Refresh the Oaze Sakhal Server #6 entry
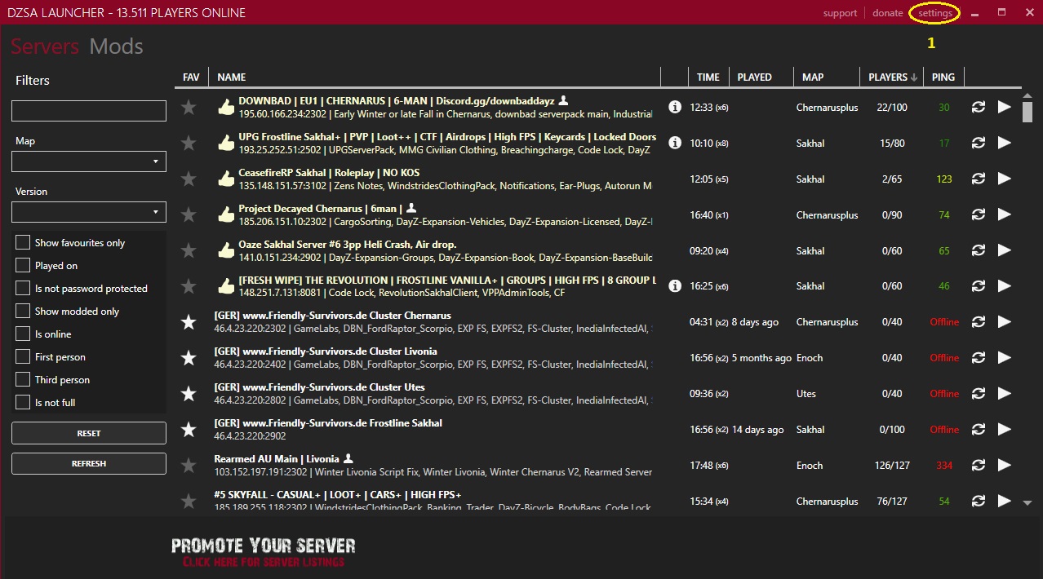This screenshot has width=1043, height=579. tap(978, 250)
